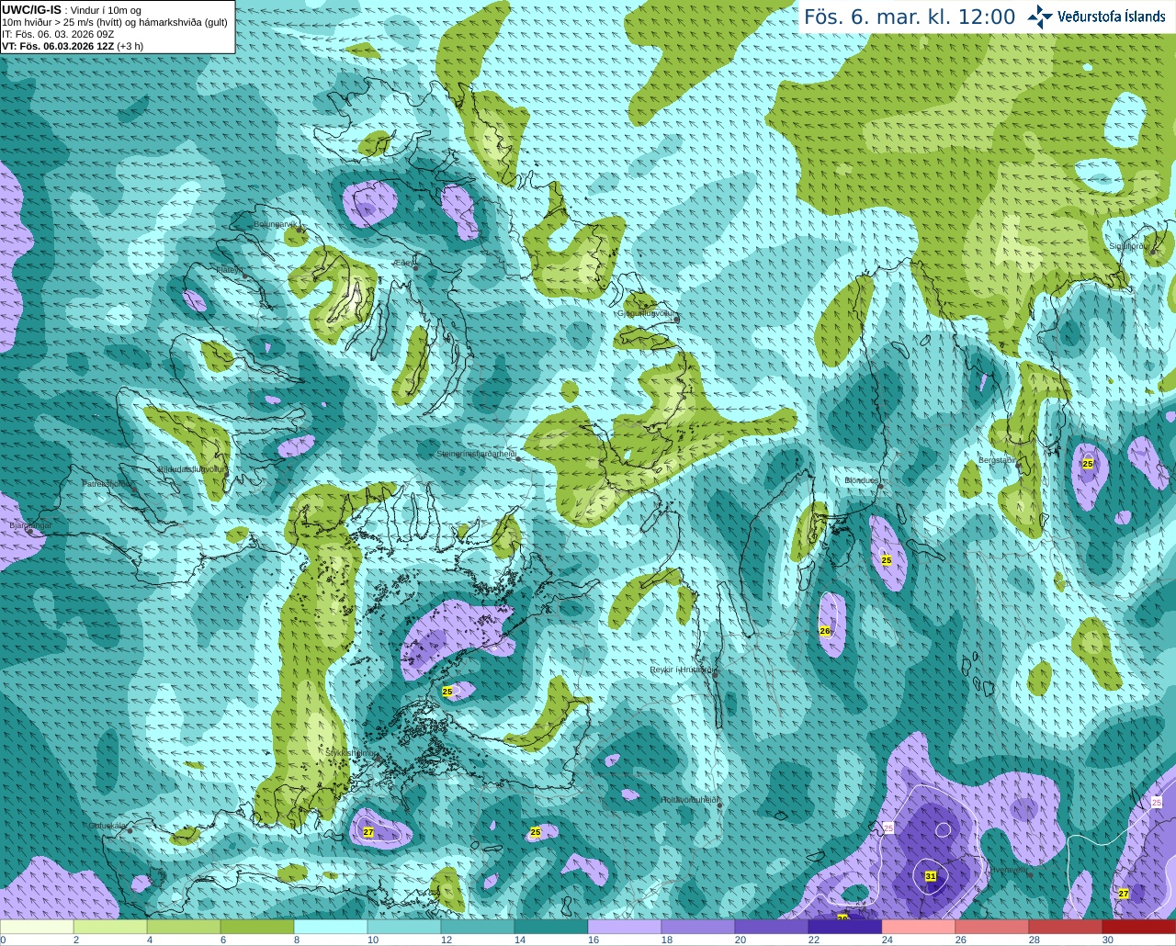Pick the pale yellow 0–2 legend swatch

tap(37, 927)
